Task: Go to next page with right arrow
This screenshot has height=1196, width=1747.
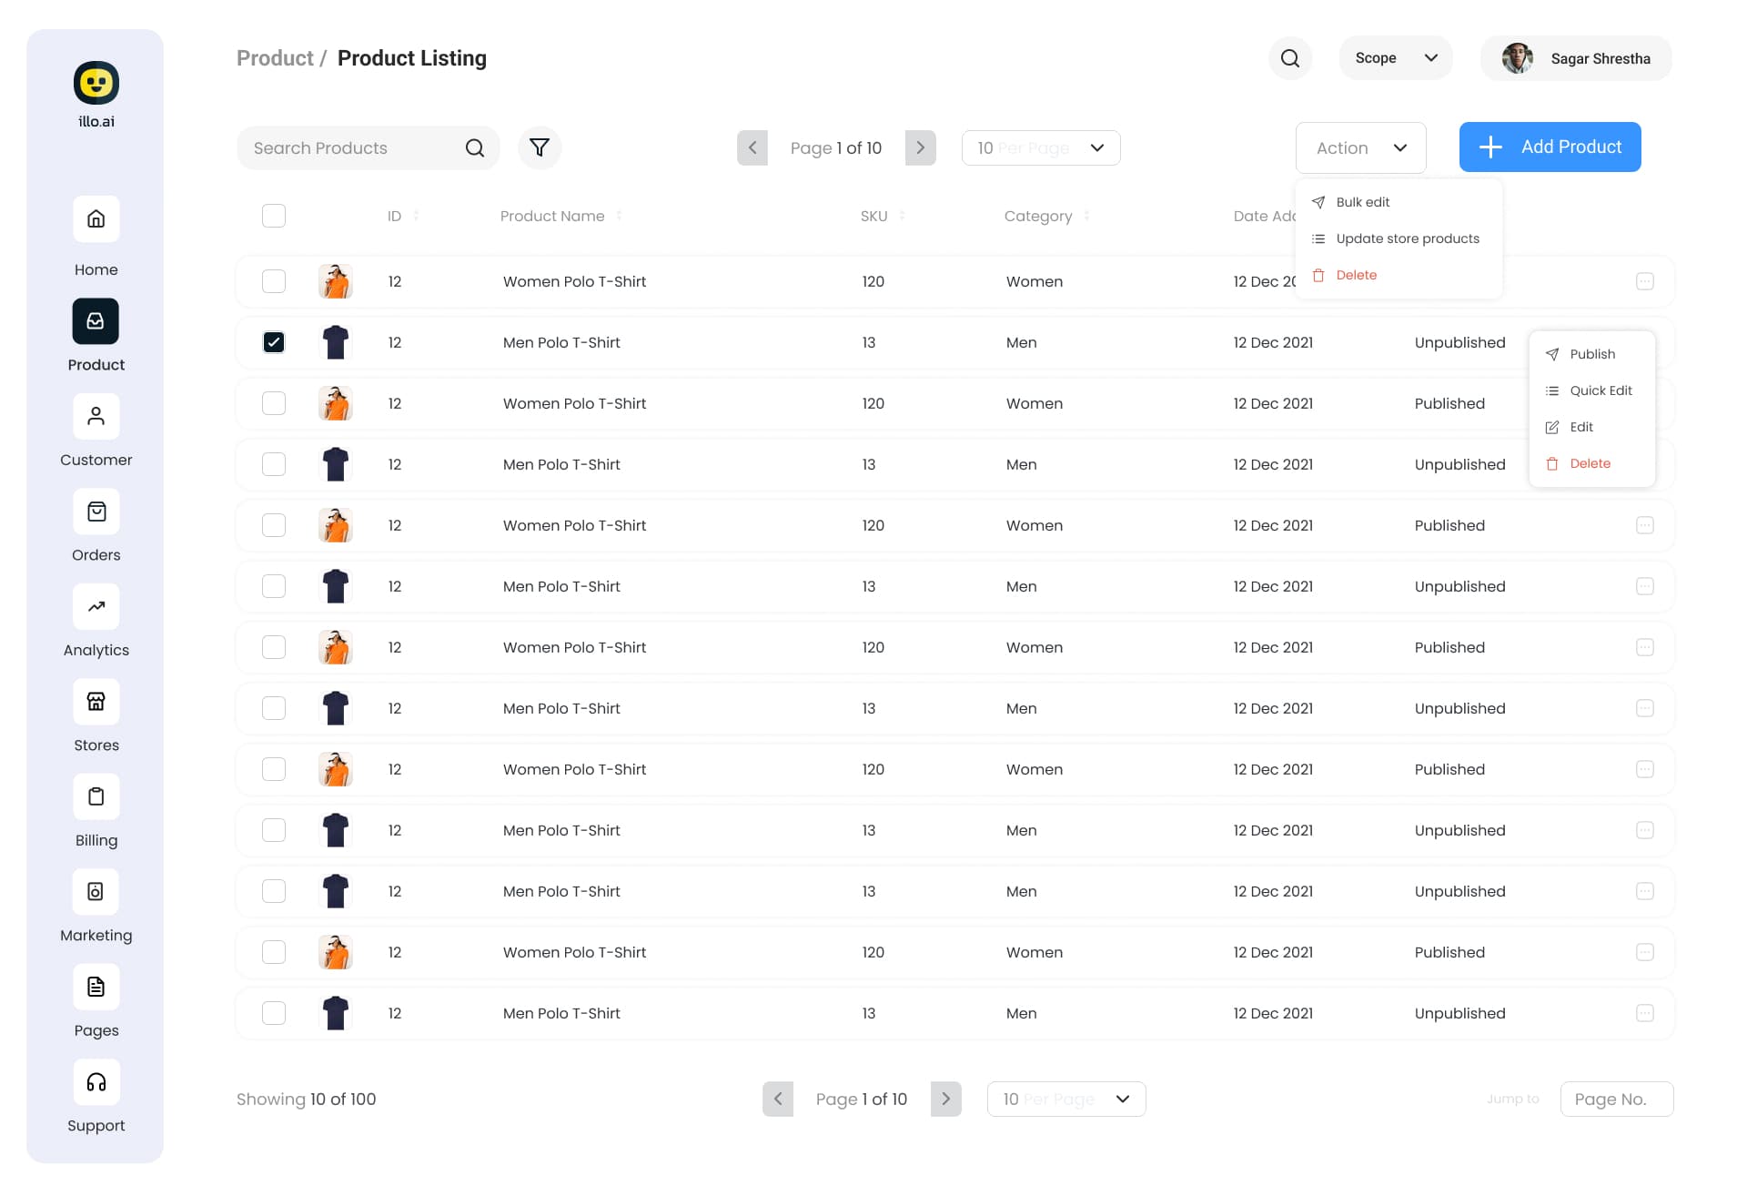Action: [920, 147]
